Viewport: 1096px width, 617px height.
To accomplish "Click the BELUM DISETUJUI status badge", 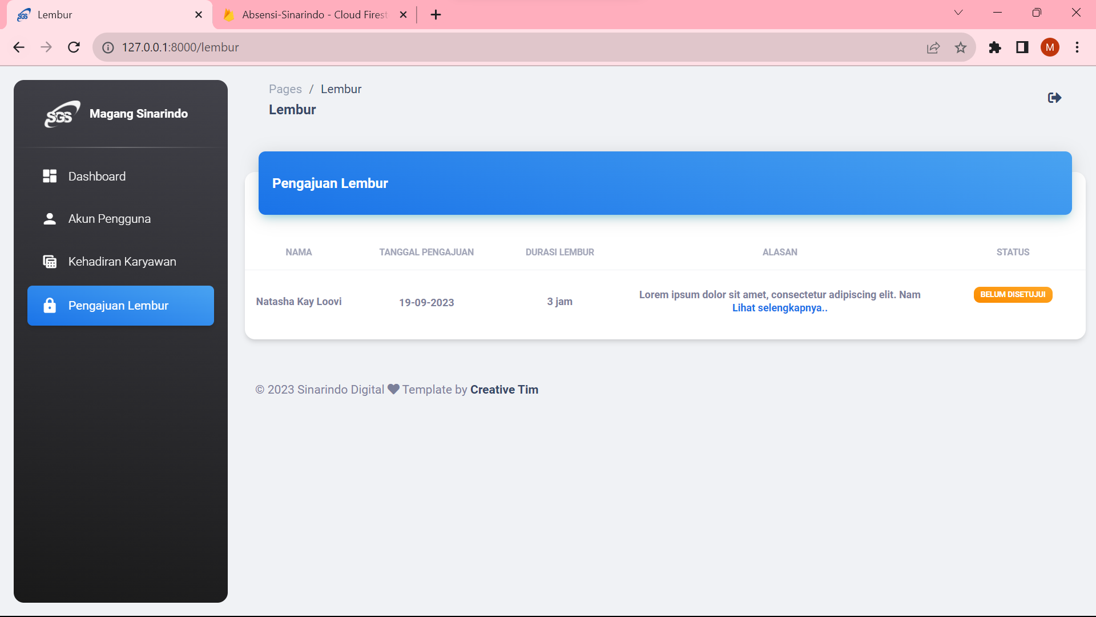I will [x=1013, y=295].
